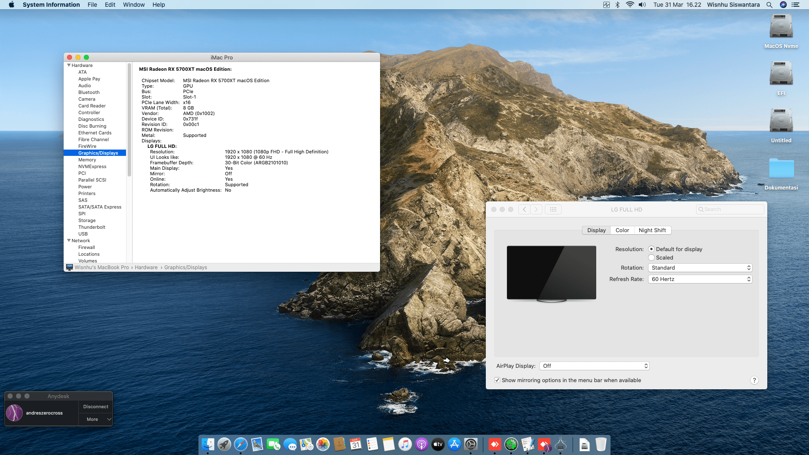Viewport: 809px width, 455px height.
Task: Switch to the Night Shift tab
Action: pos(652,230)
